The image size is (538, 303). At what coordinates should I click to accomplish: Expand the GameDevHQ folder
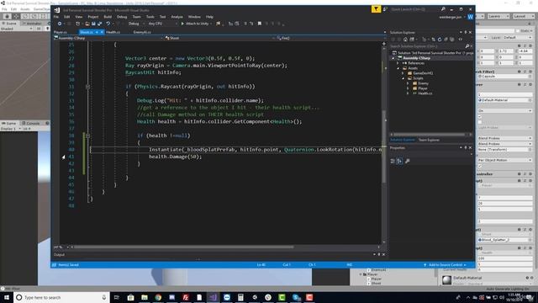tap(403, 73)
